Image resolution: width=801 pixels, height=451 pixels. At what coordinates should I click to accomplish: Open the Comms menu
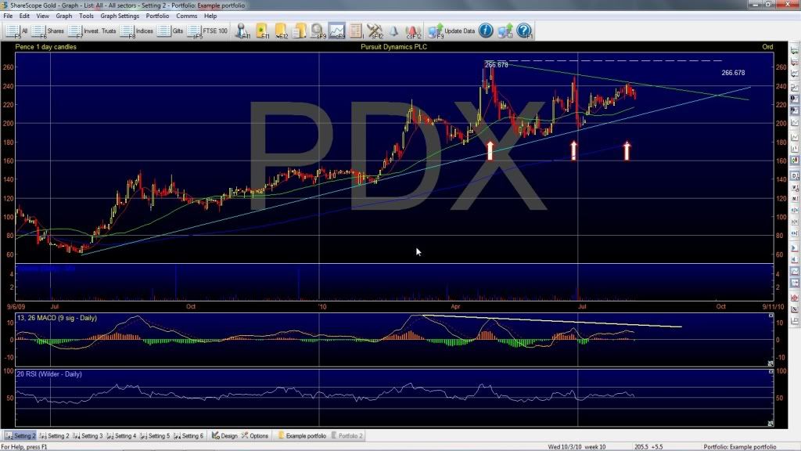186,16
